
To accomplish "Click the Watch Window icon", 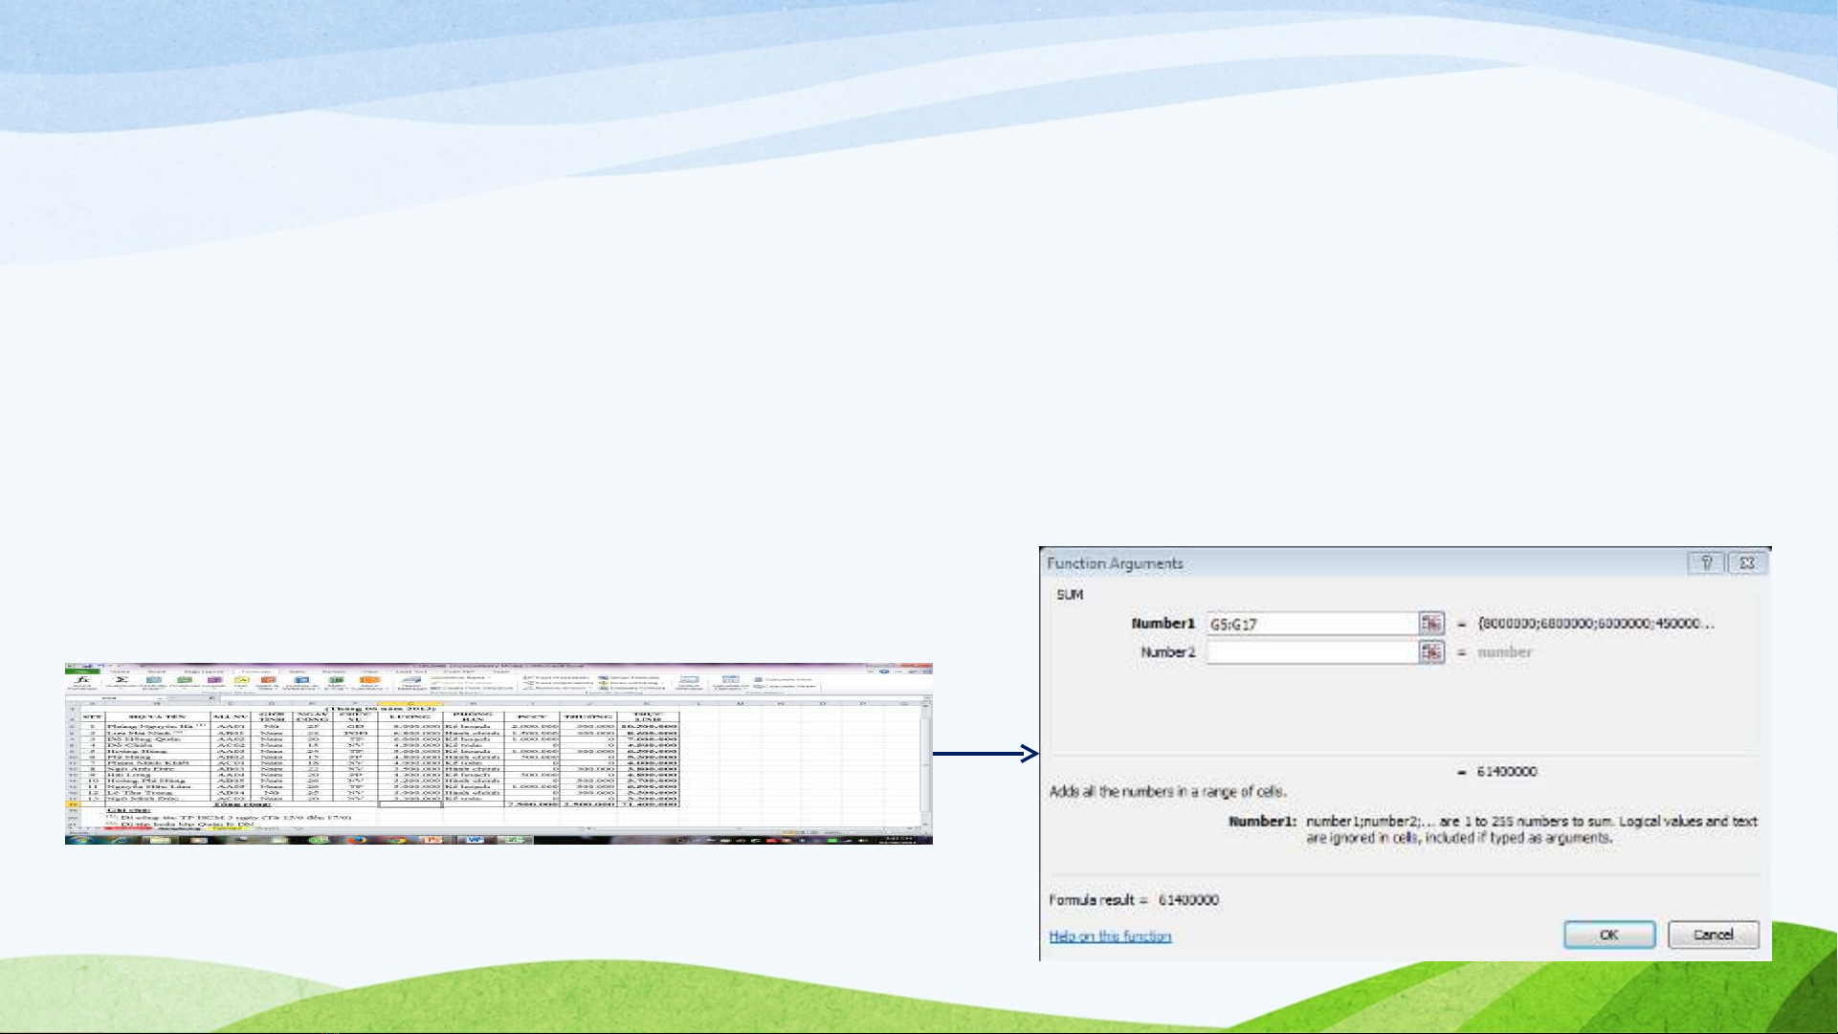I will 690,680.
